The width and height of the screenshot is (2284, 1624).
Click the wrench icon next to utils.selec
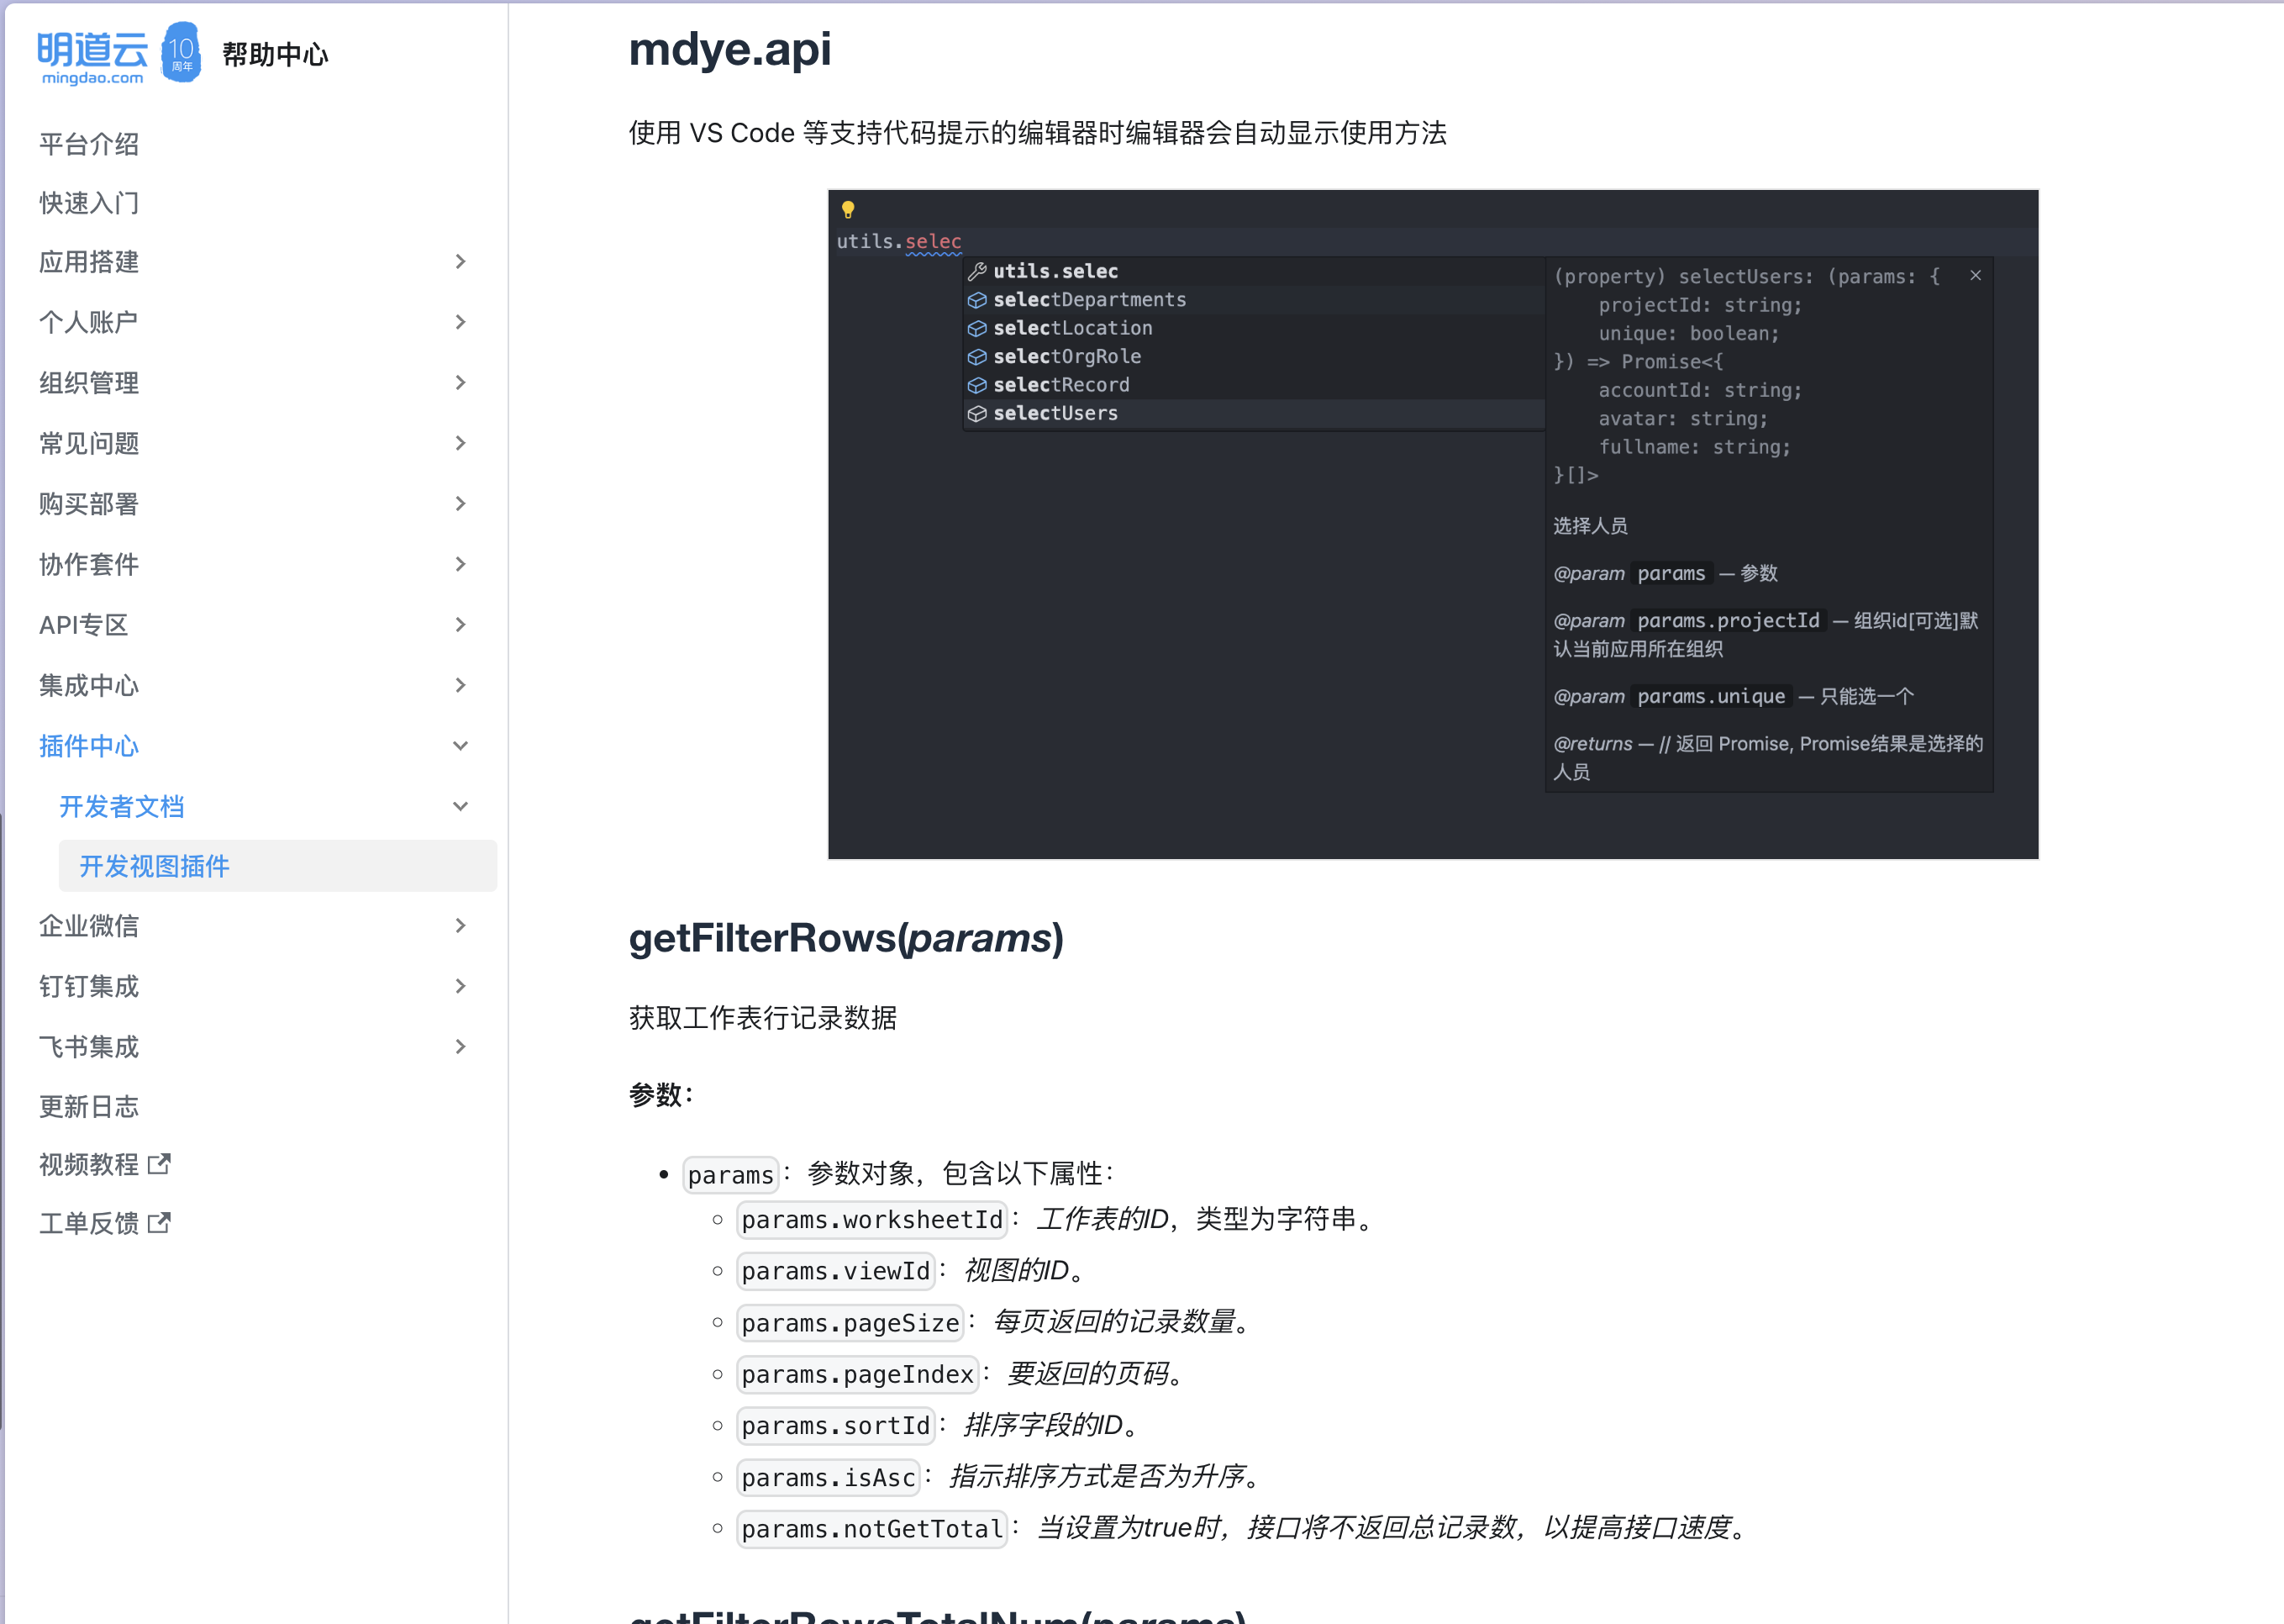tap(977, 271)
